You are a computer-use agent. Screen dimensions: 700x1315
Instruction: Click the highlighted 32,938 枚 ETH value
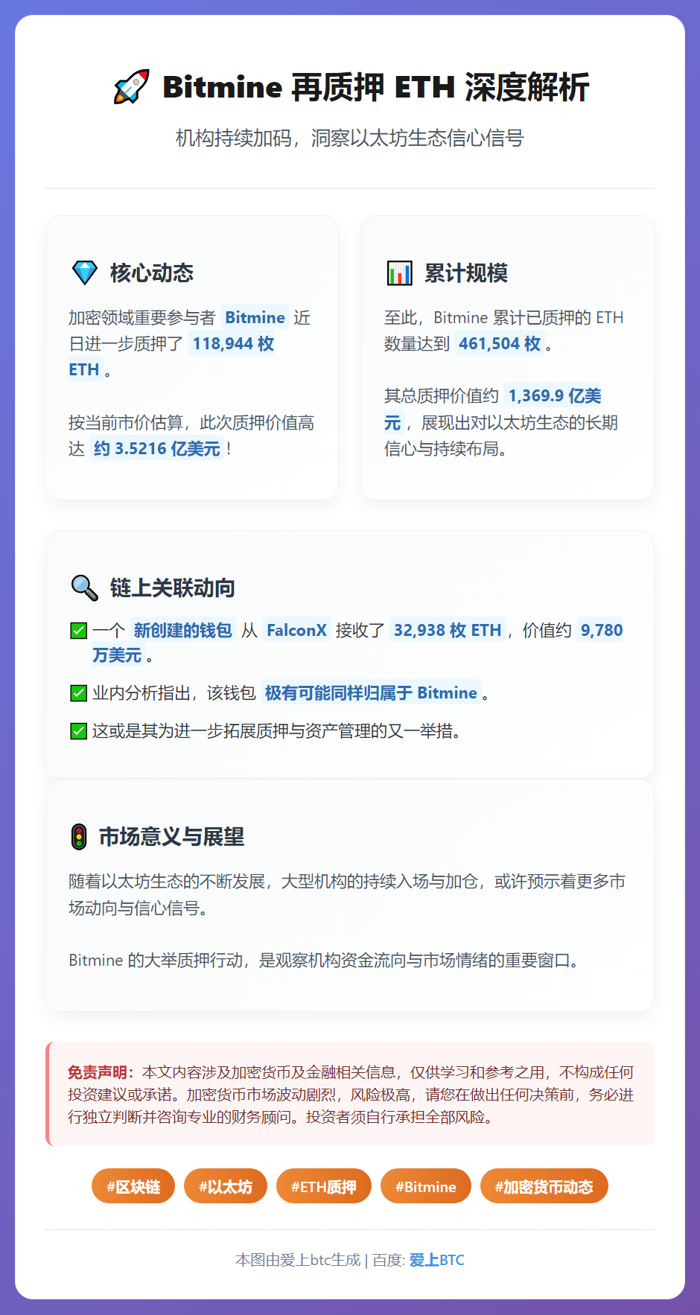[x=448, y=631]
